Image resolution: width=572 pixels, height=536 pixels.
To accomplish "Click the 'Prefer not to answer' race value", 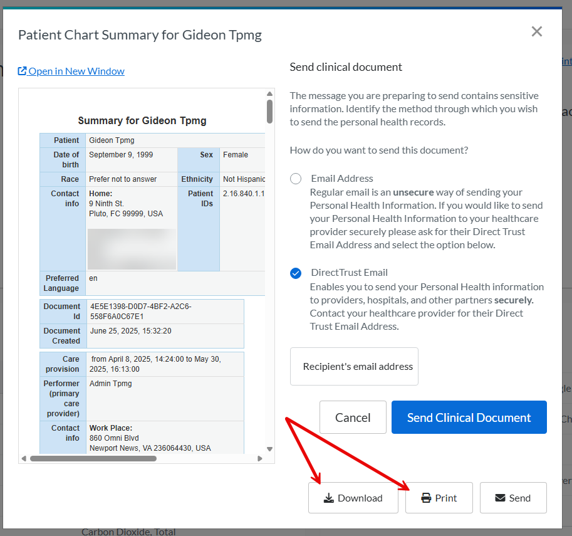I will click(x=123, y=179).
